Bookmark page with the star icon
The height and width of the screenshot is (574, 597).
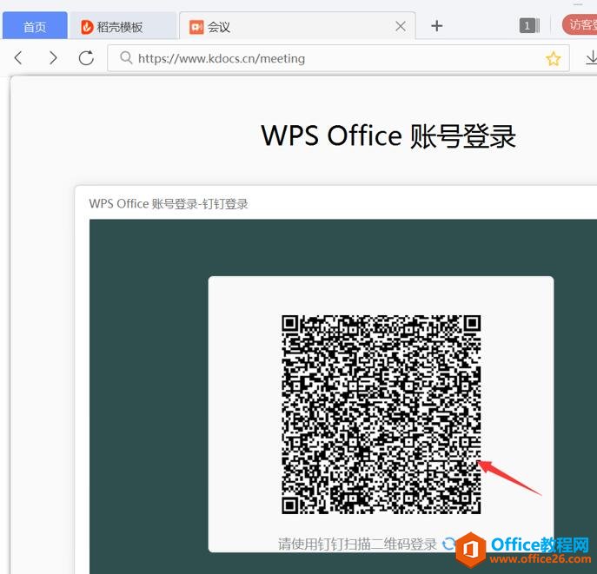point(553,58)
